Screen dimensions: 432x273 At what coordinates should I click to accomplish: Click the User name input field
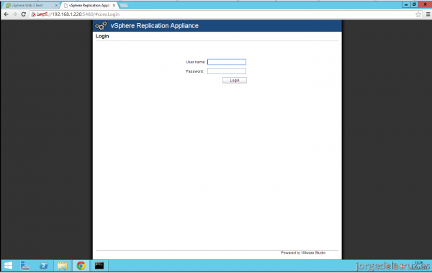[x=227, y=62]
